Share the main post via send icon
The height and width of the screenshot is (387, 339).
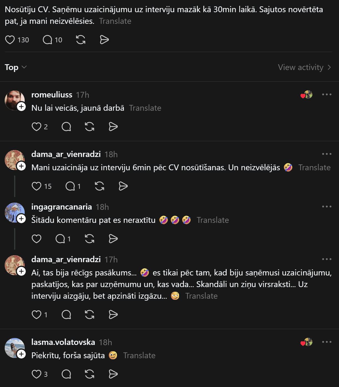104,40
